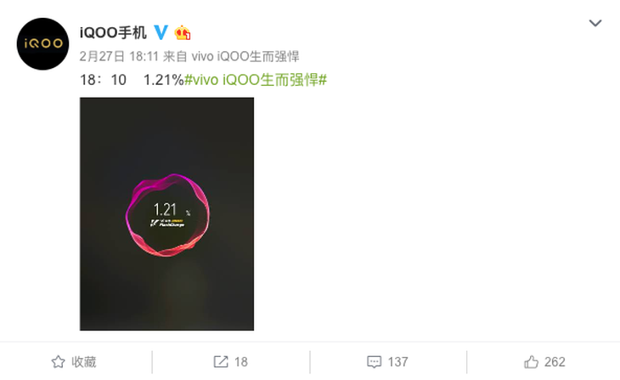Click the blue verified V badge
The image size is (620, 380).
[x=161, y=32]
